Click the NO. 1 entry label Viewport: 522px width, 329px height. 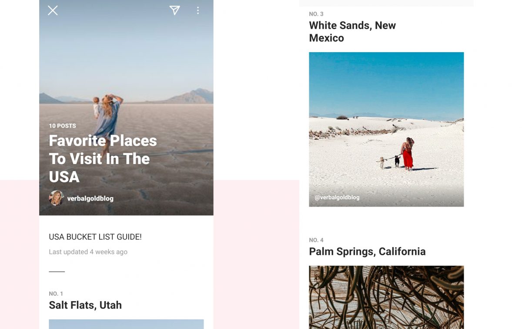[x=56, y=294]
